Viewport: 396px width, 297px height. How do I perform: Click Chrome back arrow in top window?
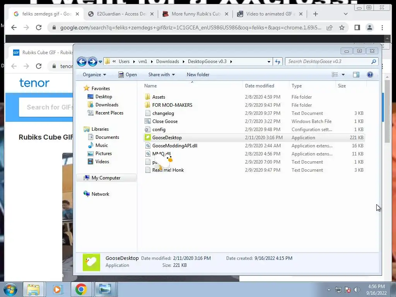[x=14, y=27]
